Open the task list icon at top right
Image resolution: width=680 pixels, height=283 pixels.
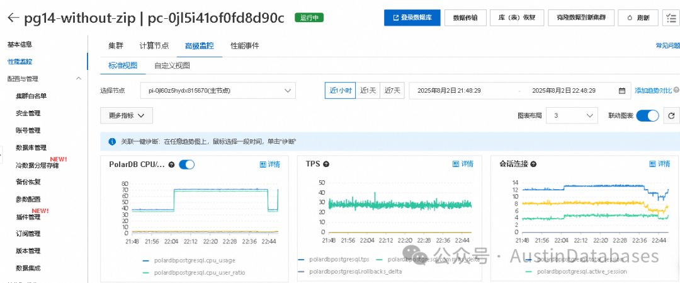(x=671, y=18)
